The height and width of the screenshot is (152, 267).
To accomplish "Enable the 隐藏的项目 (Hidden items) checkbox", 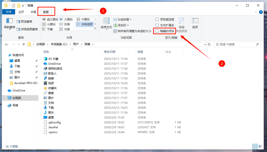I will (157, 31).
